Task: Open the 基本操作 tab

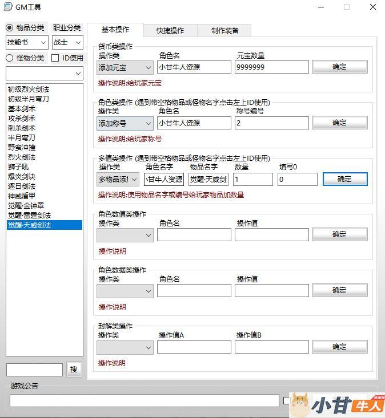Action: (115, 30)
